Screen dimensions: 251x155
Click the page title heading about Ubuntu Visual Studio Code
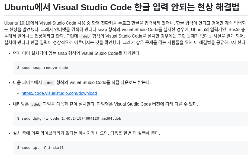[122, 7]
